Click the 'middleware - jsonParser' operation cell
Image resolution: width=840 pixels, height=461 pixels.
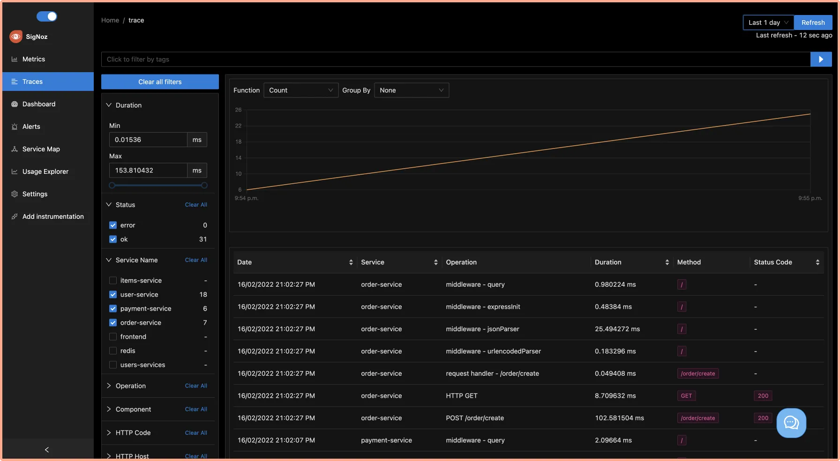click(482, 329)
